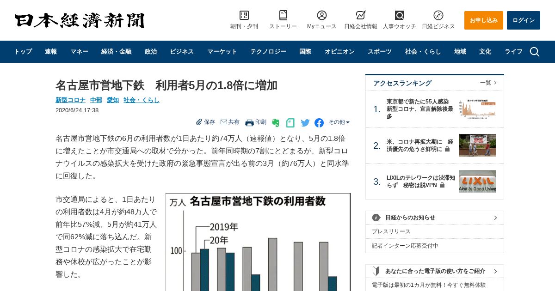Click the アクセスランキング heading
The height and width of the screenshot is (291, 555).
402,83
